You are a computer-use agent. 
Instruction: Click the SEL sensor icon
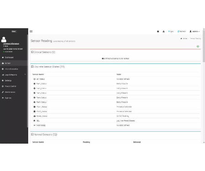coord(35,121)
